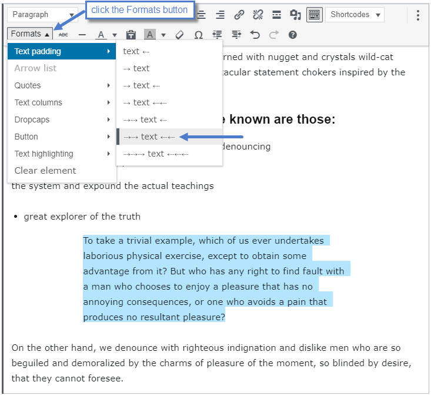Click the highlighted 'To take a trivial example' paragraph

pyautogui.click(x=216, y=278)
